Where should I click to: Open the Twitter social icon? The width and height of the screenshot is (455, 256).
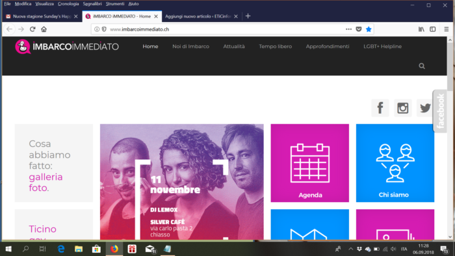point(425,108)
